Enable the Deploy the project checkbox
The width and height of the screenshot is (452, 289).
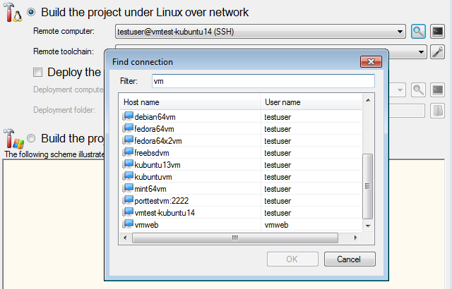point(37,72)
